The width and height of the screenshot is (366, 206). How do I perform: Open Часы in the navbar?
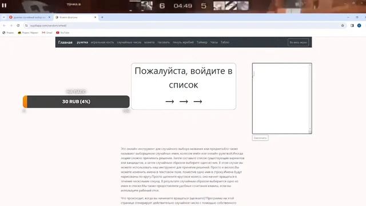(x=214, y=42)
